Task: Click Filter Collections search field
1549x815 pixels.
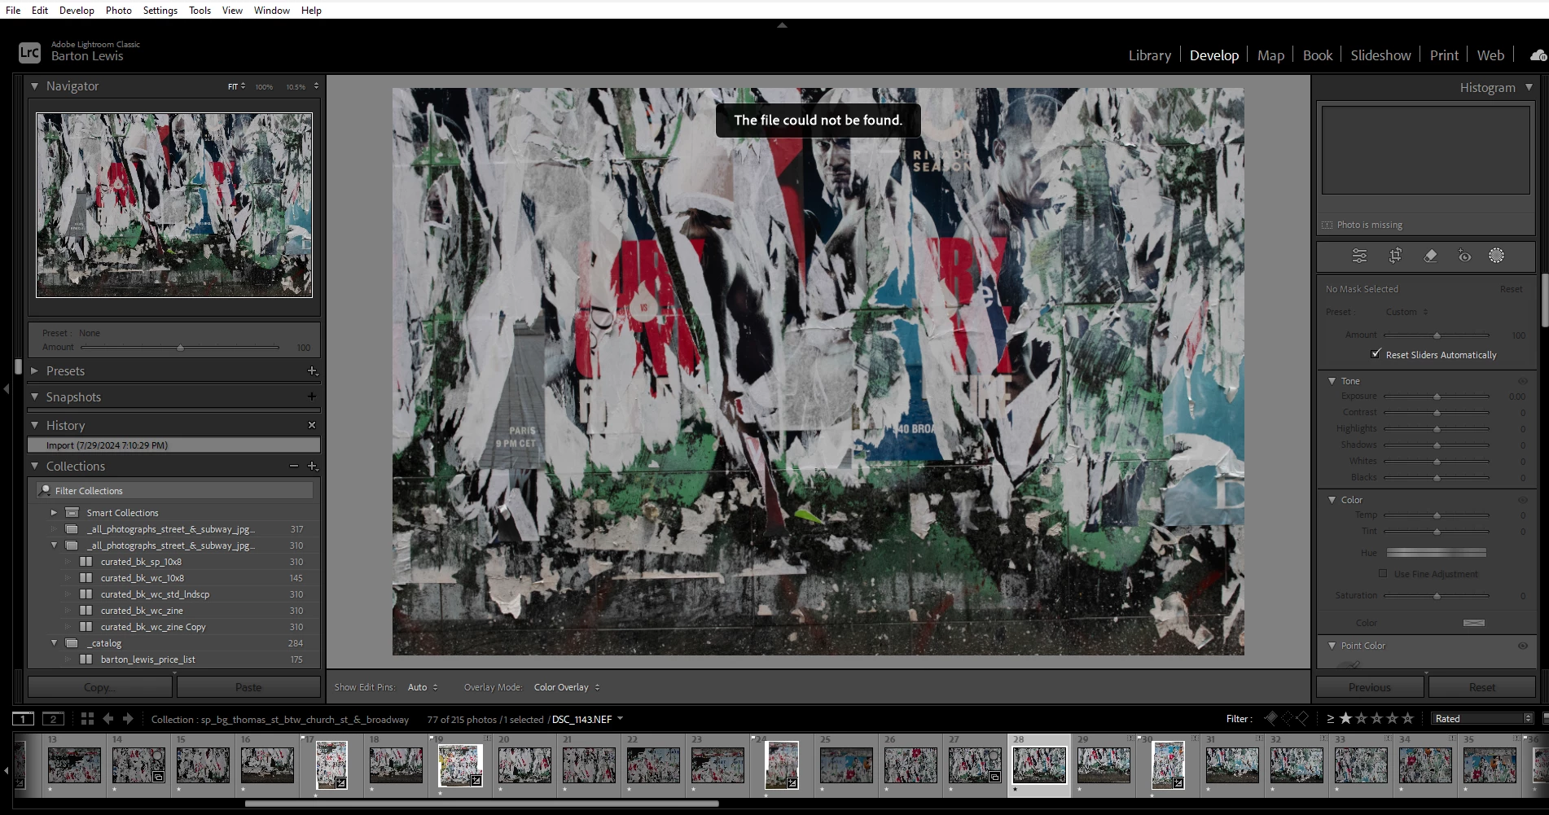Action: (x=174, y=491)
